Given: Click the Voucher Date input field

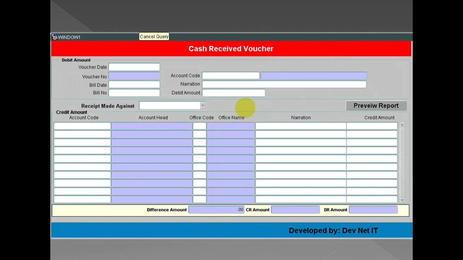Looking at the screenshot, I should pos(134,67).
